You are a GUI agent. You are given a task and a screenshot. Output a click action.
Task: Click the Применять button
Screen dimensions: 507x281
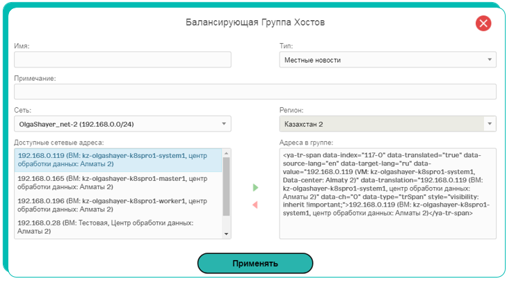click(255, 263)
